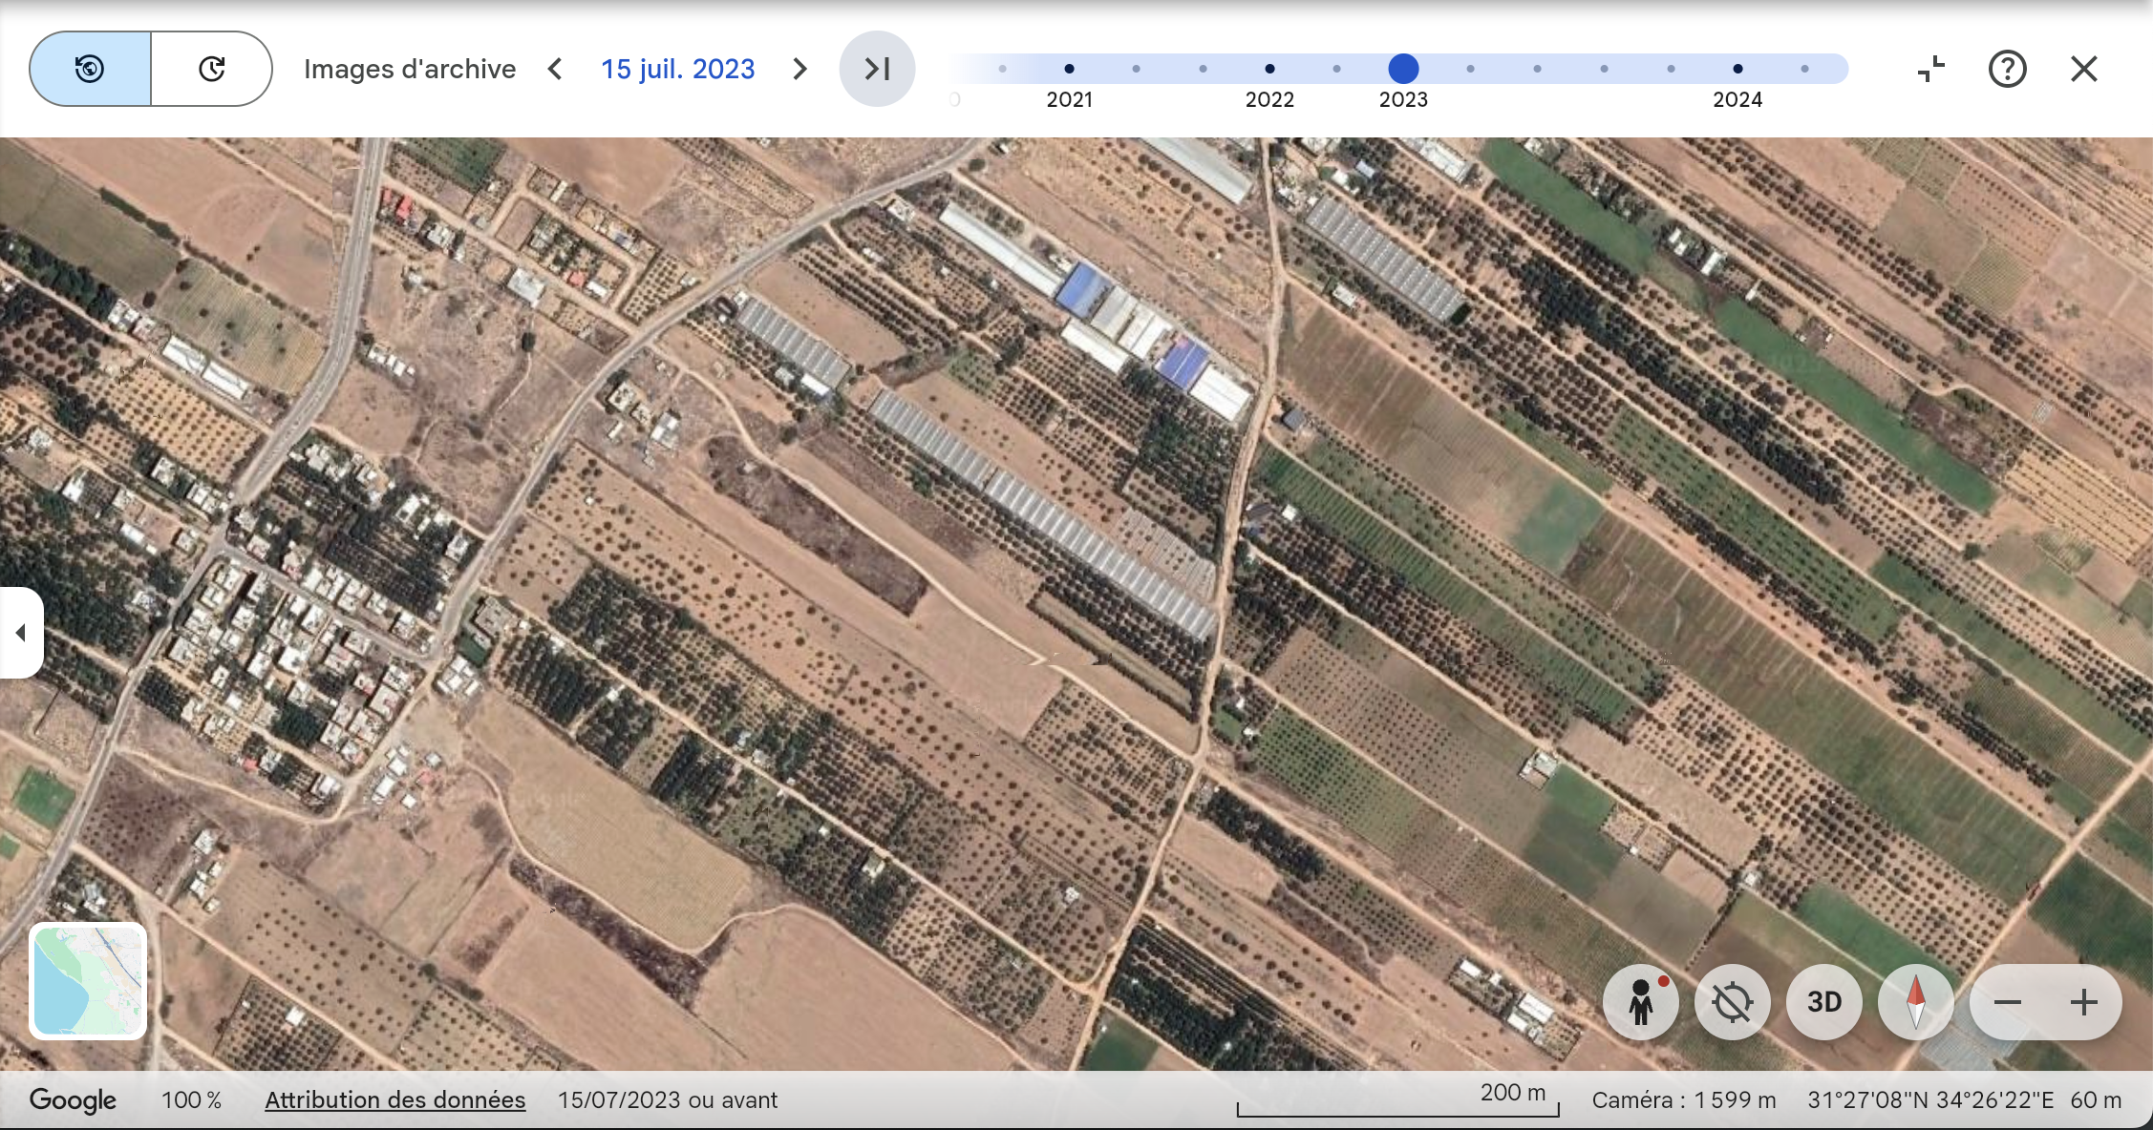Screen dimensions: 2153x1130
Task: Select the 2024 timeline dot
Action: tap(1737, 69)
